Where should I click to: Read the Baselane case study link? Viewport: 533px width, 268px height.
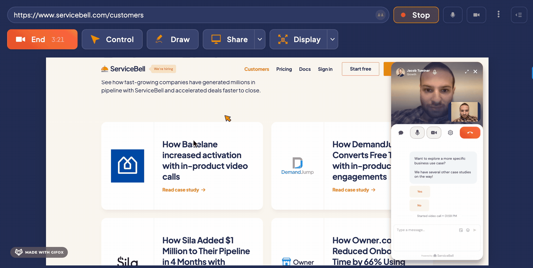[184, 190]
